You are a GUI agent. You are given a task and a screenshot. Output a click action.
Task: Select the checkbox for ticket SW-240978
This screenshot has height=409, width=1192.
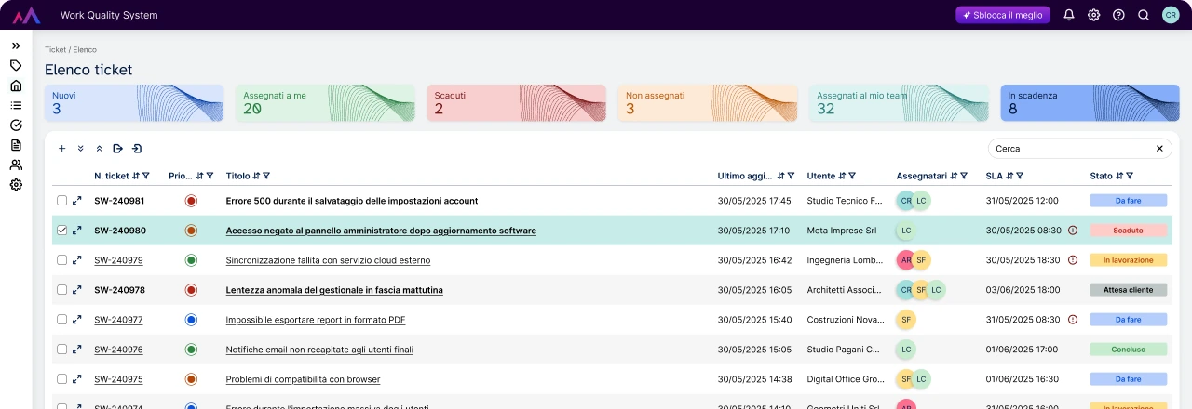[x=61, y=290]
